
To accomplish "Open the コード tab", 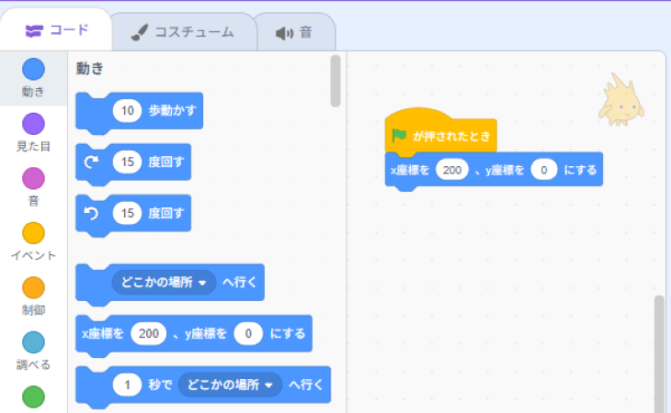I will click(x=57, y=30).
